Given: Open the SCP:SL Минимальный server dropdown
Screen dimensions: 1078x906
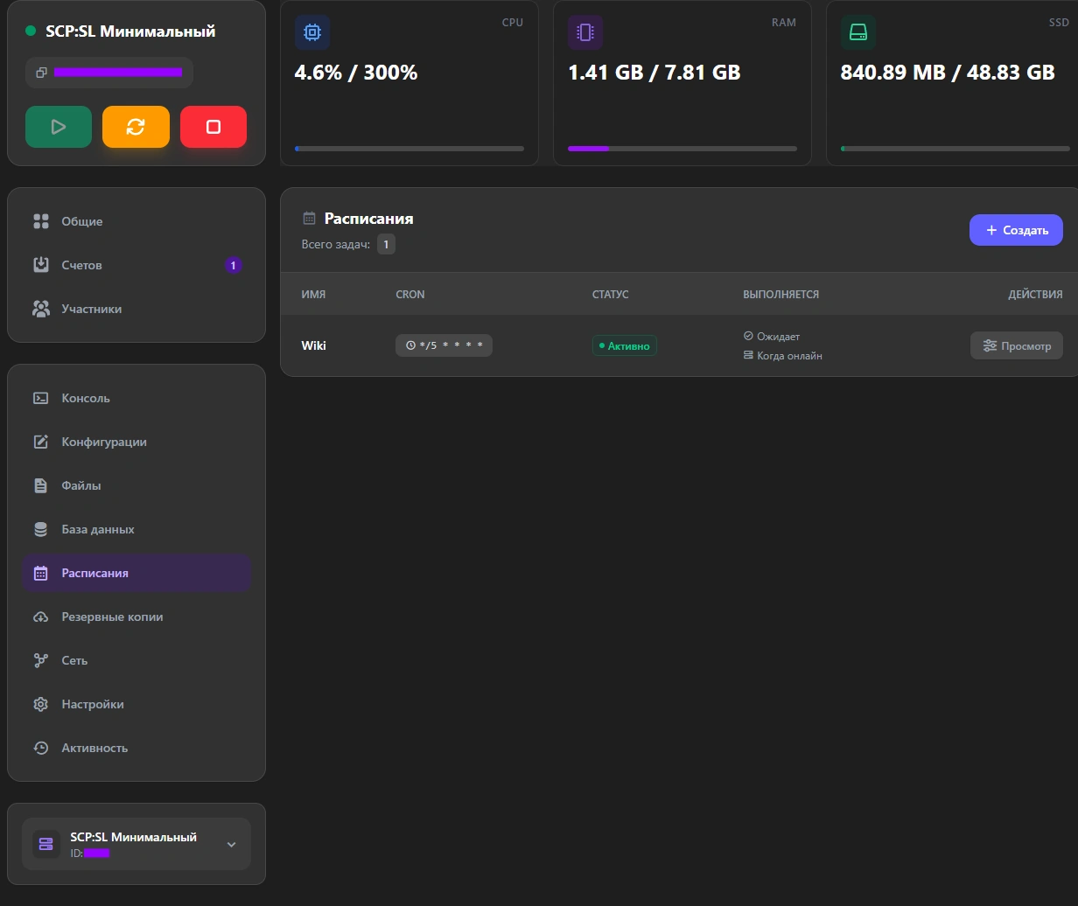Looking at the screenshot, I should click(136, 844).
